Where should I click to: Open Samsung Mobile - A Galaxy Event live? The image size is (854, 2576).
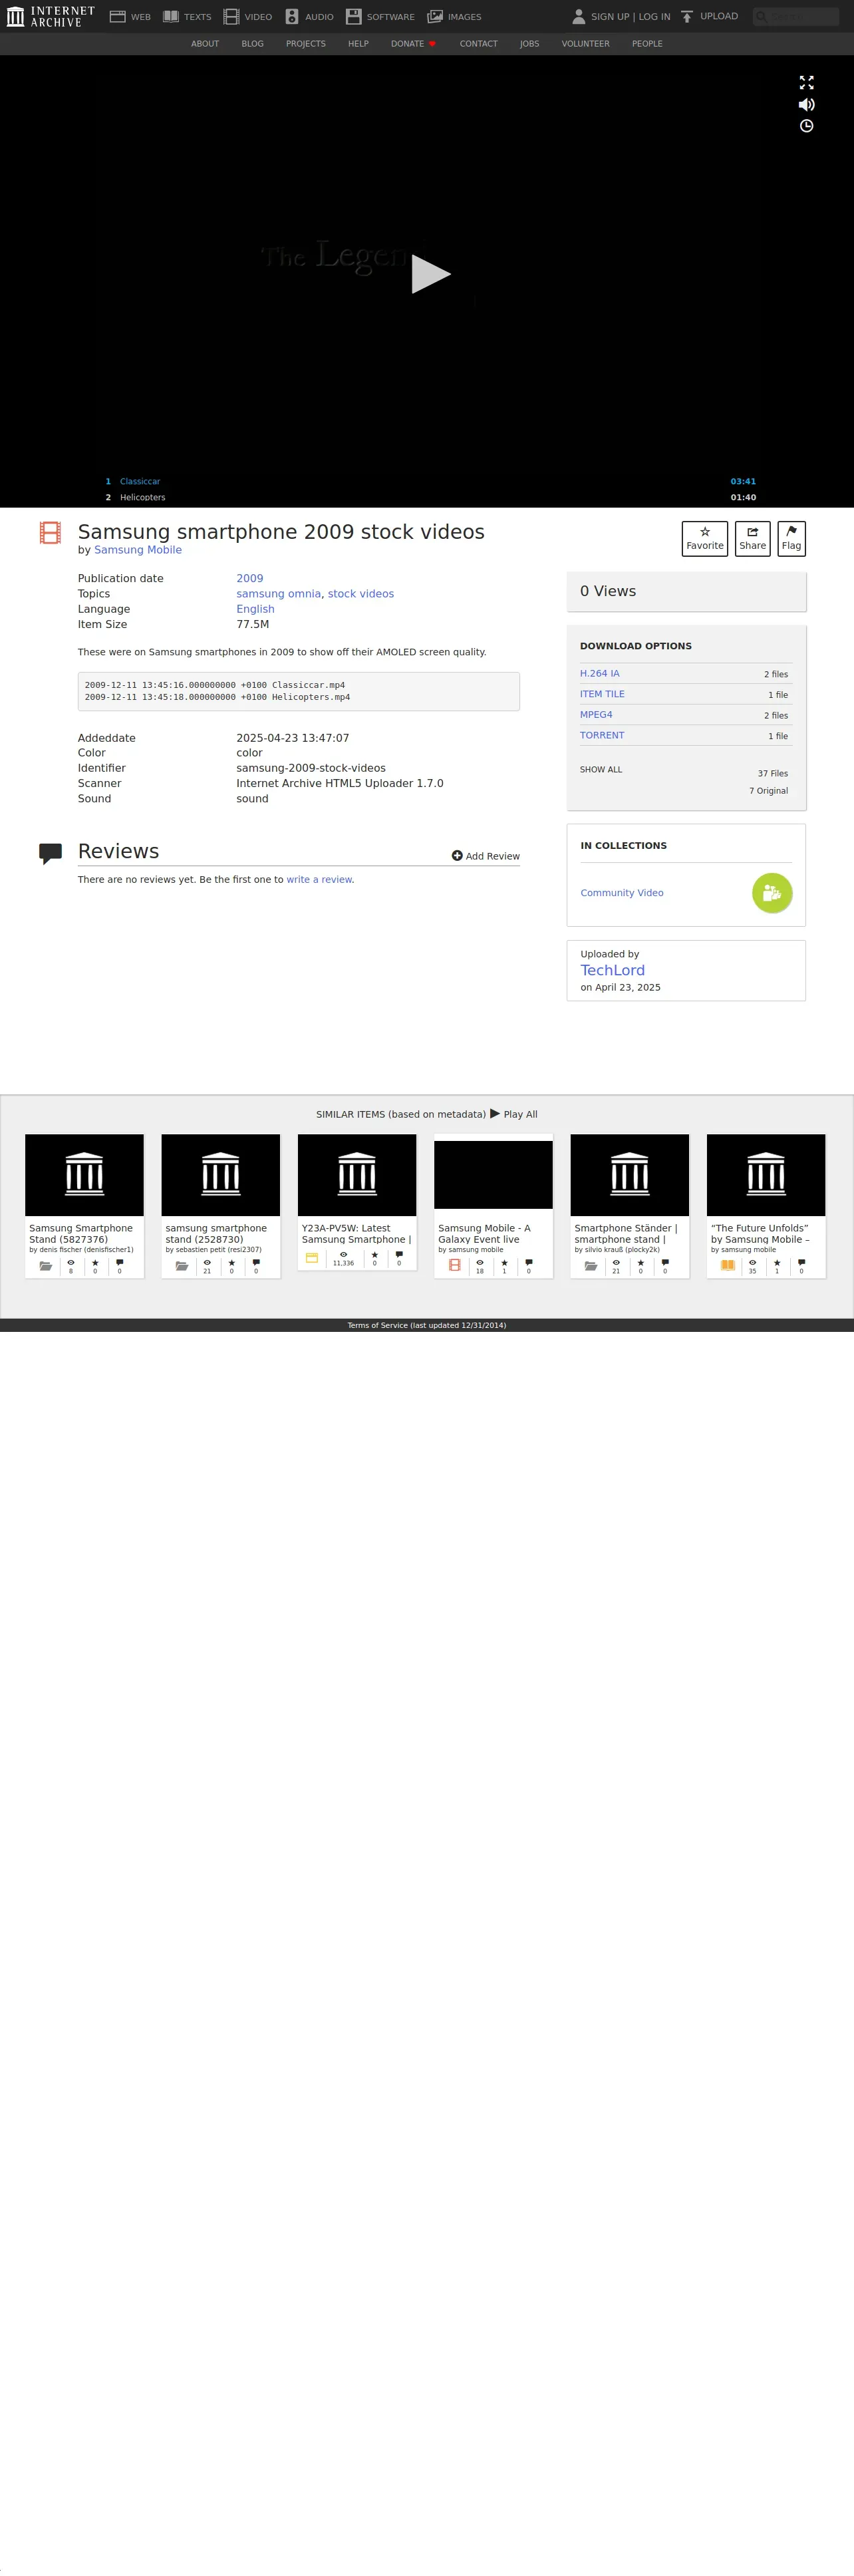493,1206
